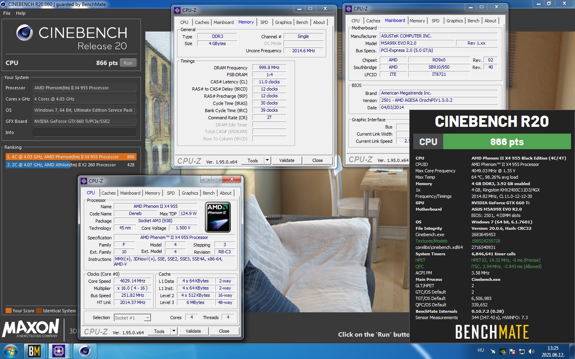This screenshot has height=359, width=575.
Task: Click the Action Center flag tray icon
Action: click(x=512, y=351)
